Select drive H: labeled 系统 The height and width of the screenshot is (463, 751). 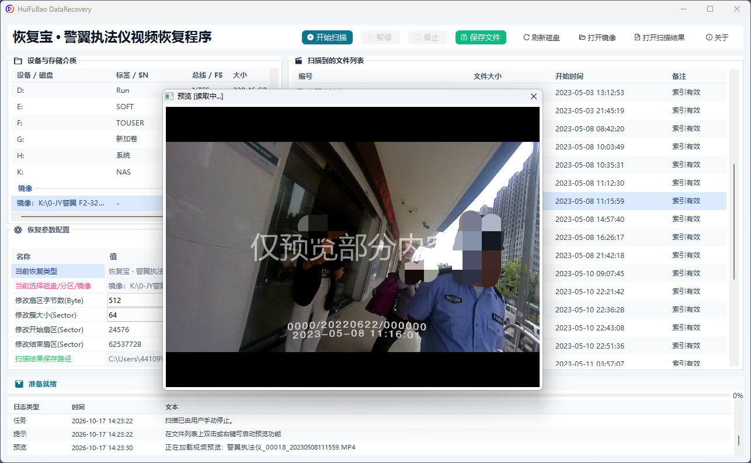(x=86, y=156)
